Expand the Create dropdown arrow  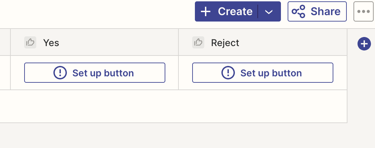click(x=269, y=12)
